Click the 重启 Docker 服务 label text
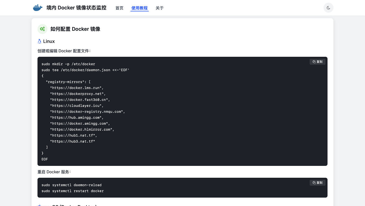Screen dimensions: 365x206 pos(54,172)
